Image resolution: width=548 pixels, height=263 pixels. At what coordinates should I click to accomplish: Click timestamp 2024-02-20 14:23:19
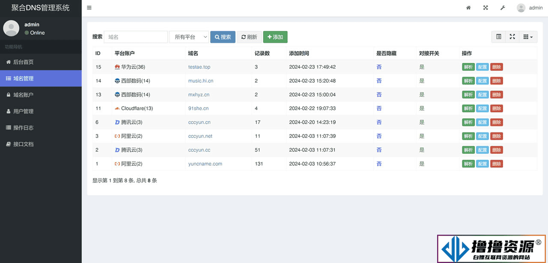tap(313, 122)
